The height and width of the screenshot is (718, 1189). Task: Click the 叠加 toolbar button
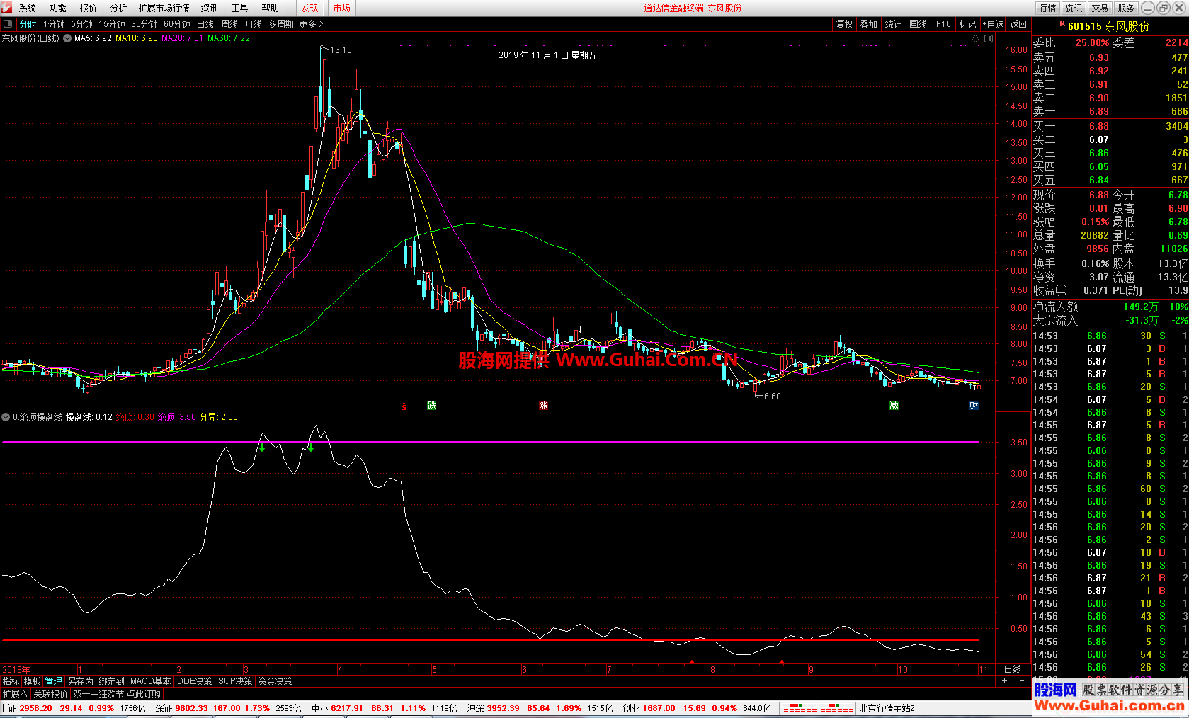coord(869,24)
